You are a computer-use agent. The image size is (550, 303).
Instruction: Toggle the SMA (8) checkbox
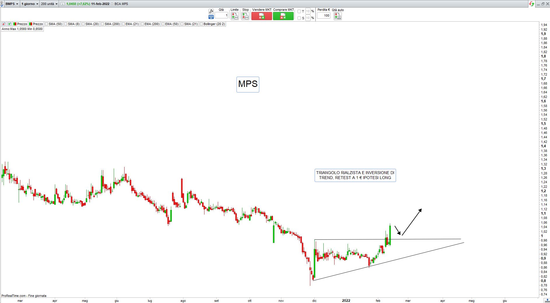66,24
